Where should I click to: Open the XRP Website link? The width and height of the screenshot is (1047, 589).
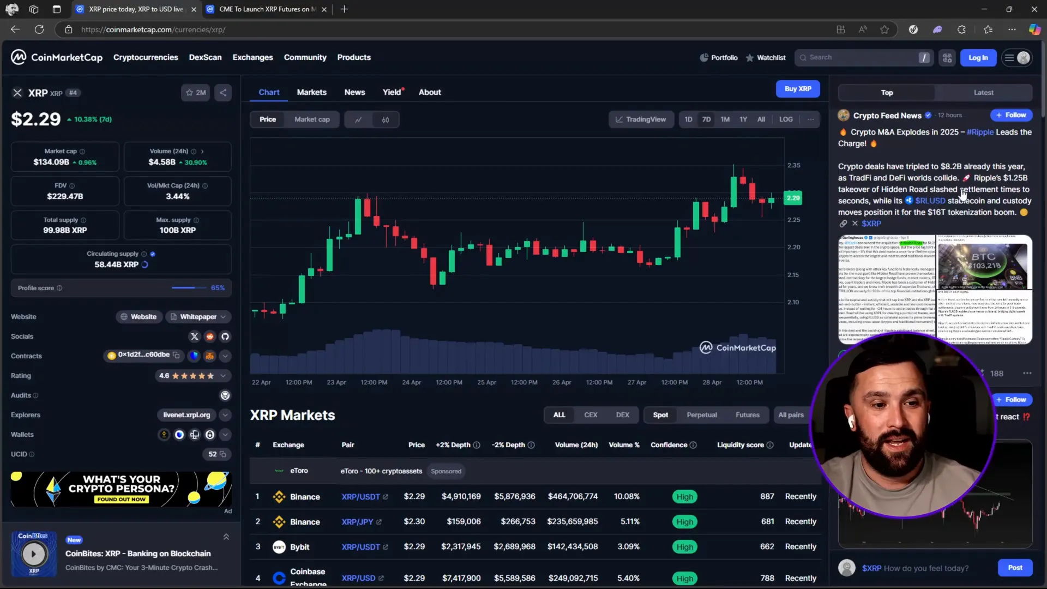click(x=139, y=317)
